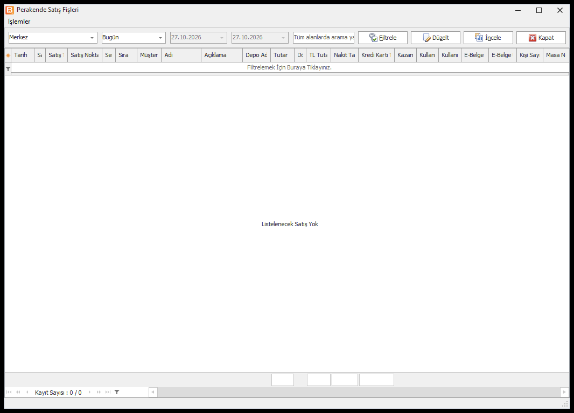Close the window with Kapat button

point(541,38)
